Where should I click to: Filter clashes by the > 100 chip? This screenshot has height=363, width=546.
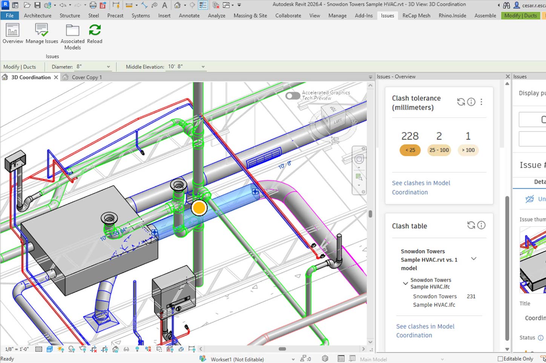point(468,150)
